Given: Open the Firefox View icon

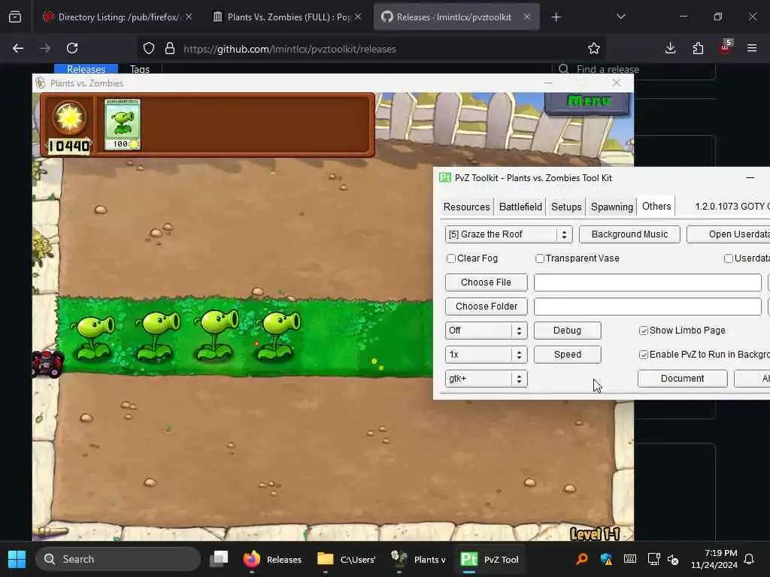Looking at the screenshot, I should 15,17.
